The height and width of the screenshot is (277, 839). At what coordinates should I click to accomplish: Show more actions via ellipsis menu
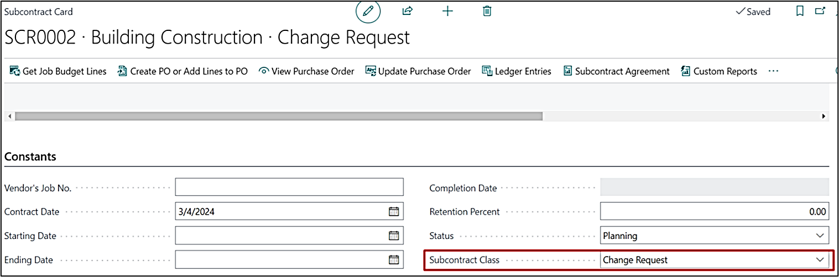[773, 71]
